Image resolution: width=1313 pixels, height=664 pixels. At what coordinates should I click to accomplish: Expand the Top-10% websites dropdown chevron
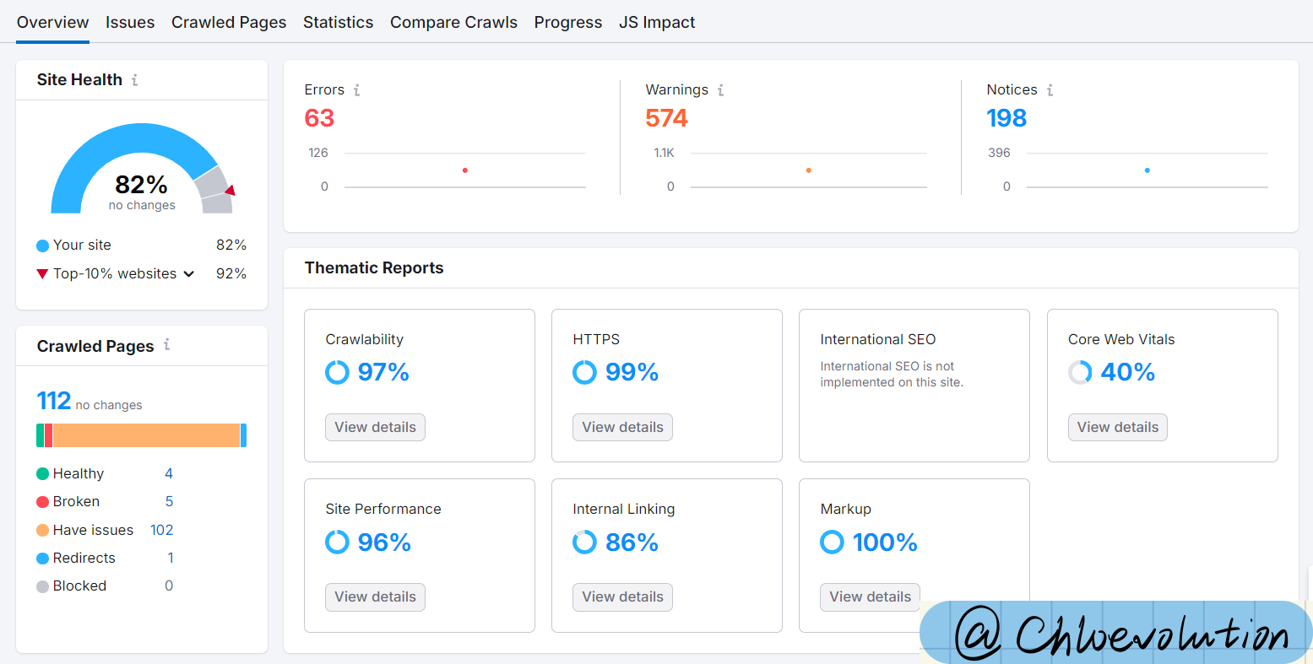(189, 274)
